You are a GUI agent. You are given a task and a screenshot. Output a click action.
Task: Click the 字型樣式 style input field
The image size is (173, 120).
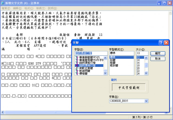(122, 53)
